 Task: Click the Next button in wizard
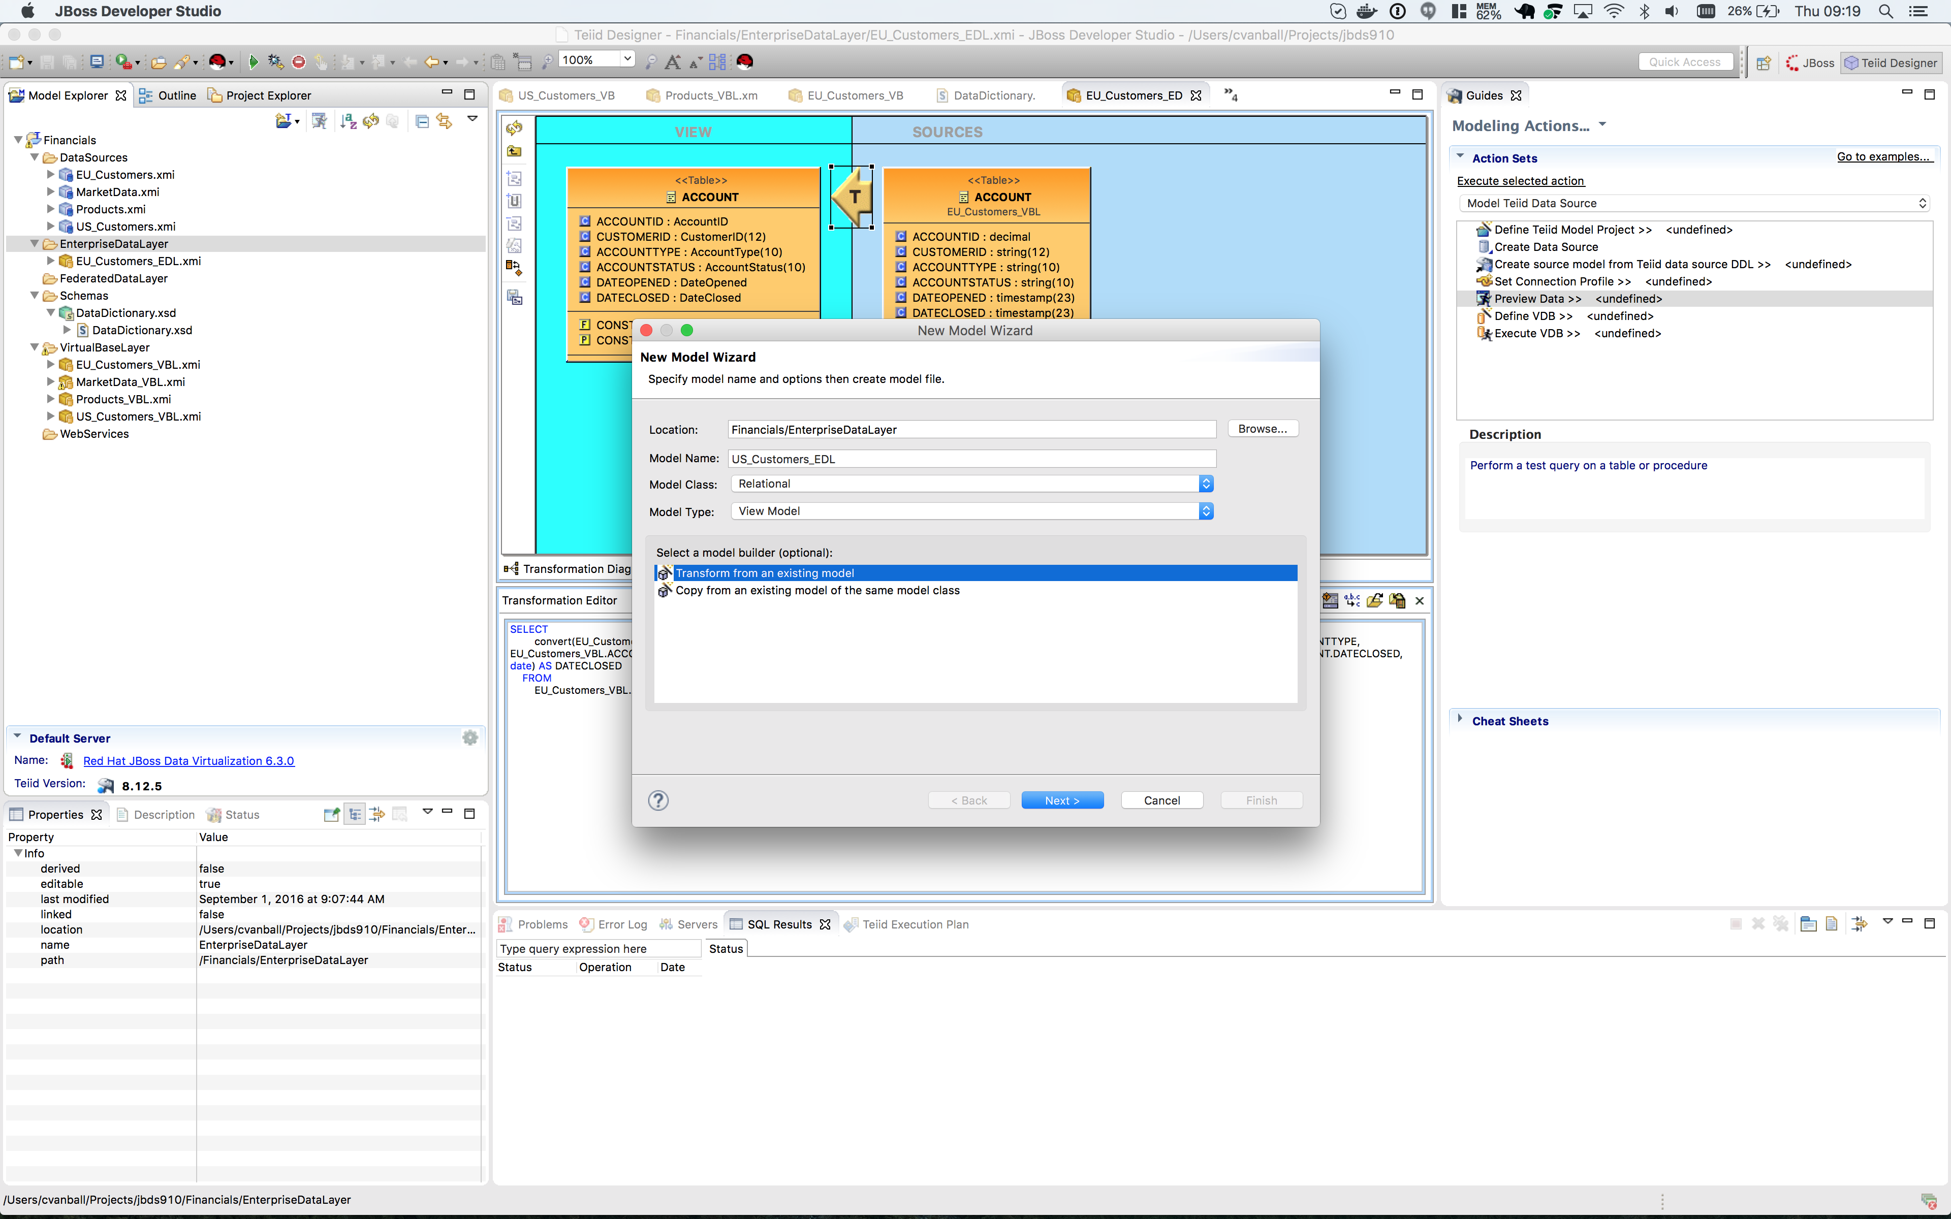[1062, 800]
